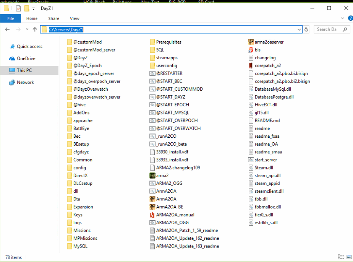Switch to the Share ribbon tab
This screenshot has width=353, height=262.
(x=53, y=18)
